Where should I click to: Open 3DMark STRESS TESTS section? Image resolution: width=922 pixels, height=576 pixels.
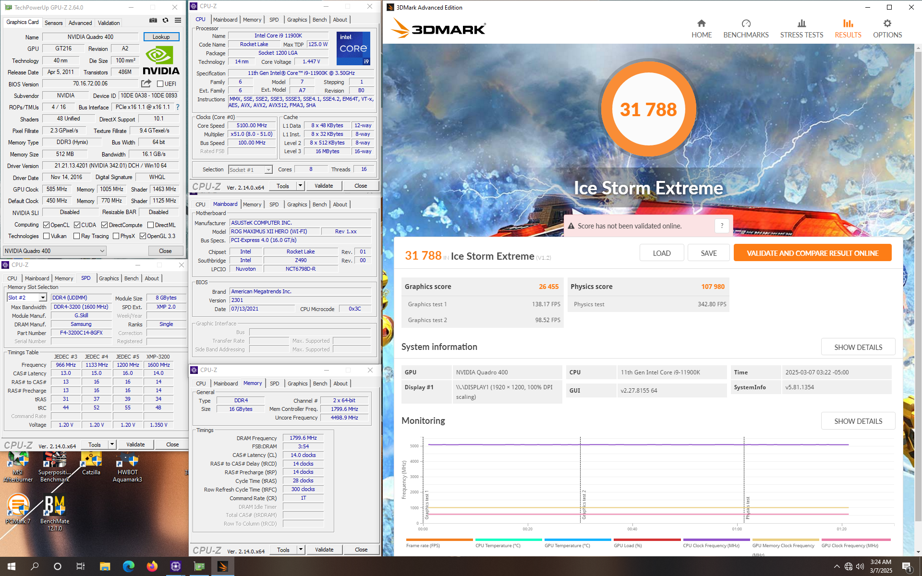(801, 29)
